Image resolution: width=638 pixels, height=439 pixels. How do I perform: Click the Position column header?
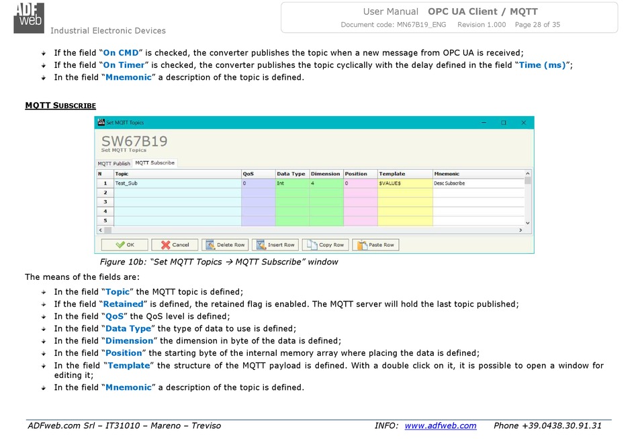point(361,174)
